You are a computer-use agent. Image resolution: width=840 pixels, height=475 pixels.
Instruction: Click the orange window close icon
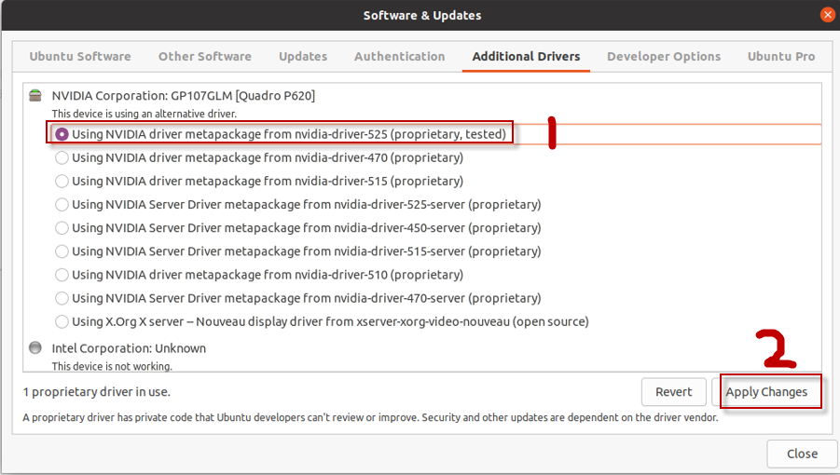pyautogui.click(x=827, y=15)
